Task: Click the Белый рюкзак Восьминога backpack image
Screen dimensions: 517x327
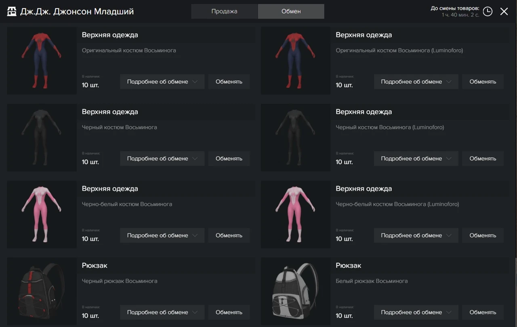Action: pos(296,291)
